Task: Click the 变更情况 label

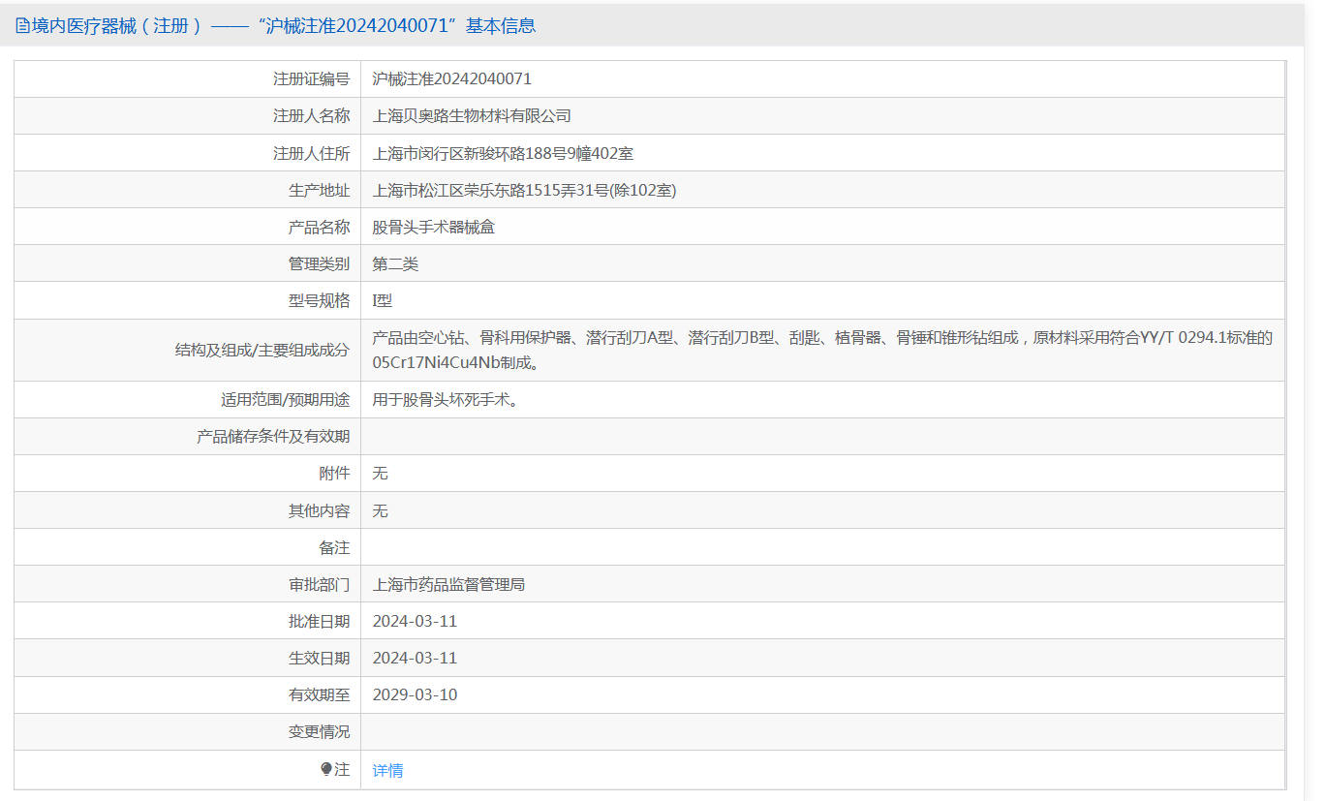Action: click(319, 732)
